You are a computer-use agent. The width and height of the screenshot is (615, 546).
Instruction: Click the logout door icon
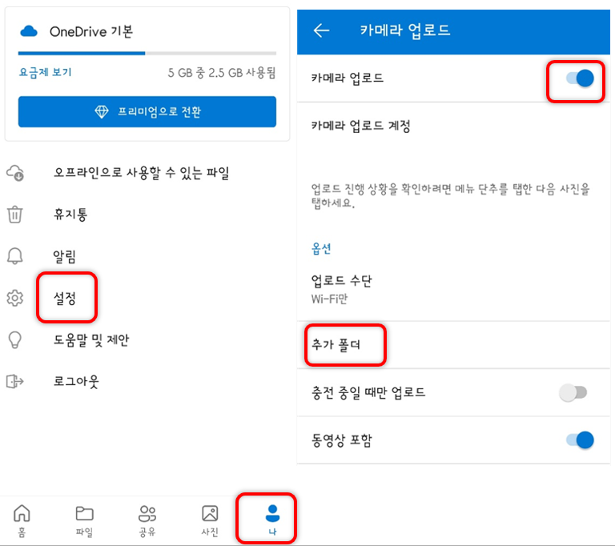pyautogui.click(x=15, y=381)
